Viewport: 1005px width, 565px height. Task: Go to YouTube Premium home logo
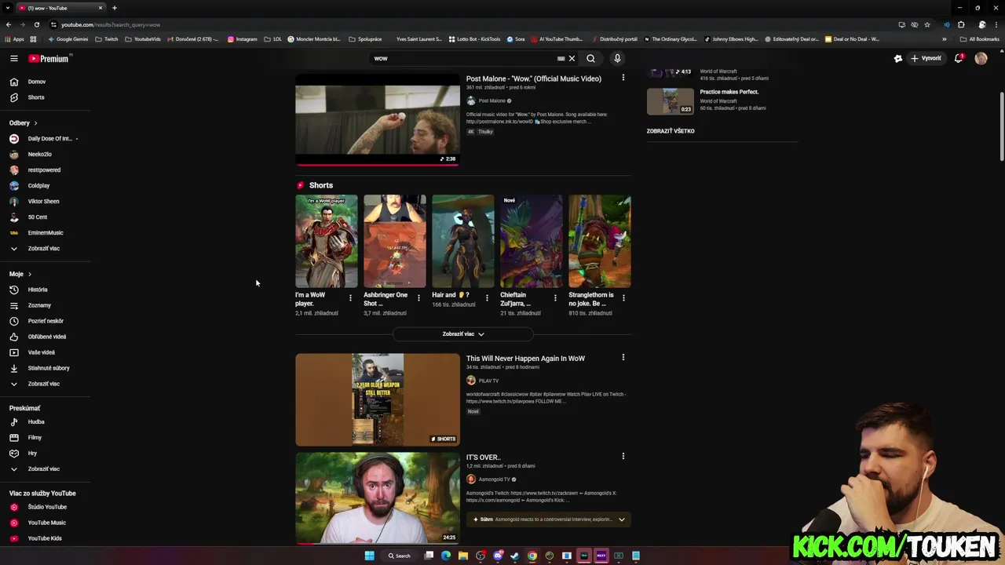49,59
